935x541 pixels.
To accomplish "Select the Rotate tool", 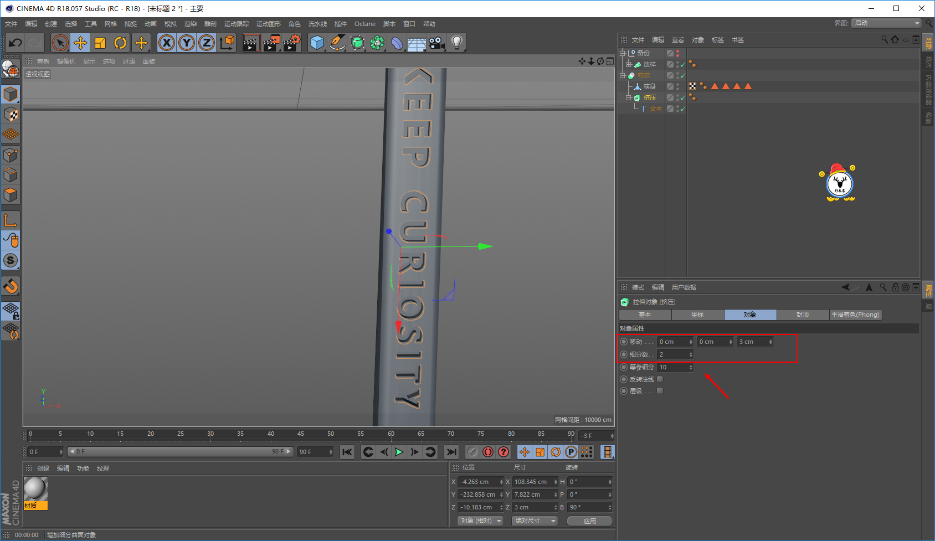I will click(120, 43).
